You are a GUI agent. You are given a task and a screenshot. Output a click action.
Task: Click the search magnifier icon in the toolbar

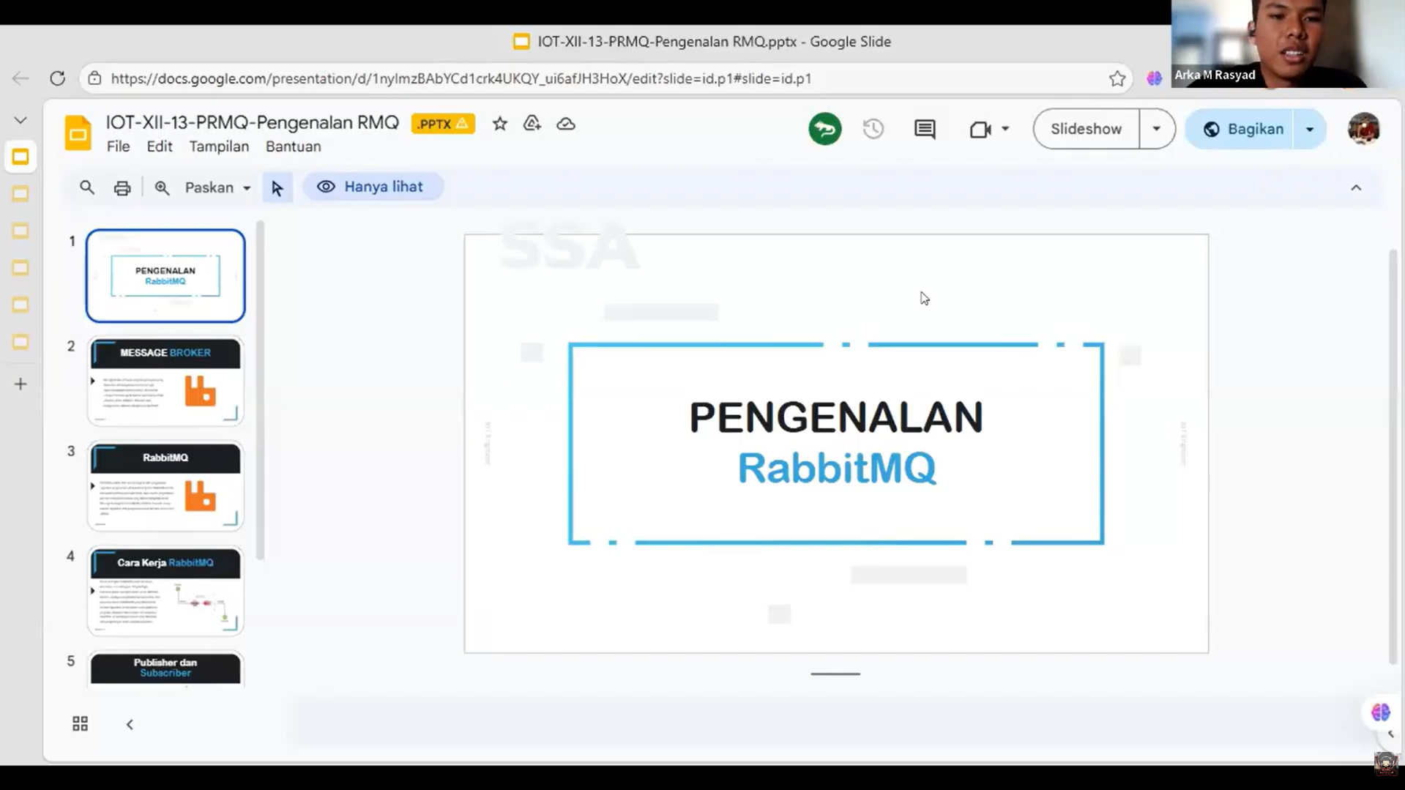tap(87, 188)
